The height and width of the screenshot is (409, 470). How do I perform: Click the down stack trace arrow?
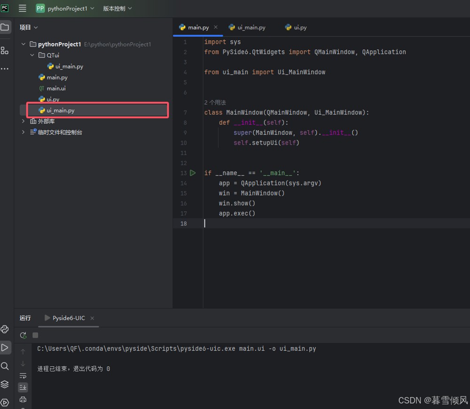pyautogui.click(x=23, y=363)
